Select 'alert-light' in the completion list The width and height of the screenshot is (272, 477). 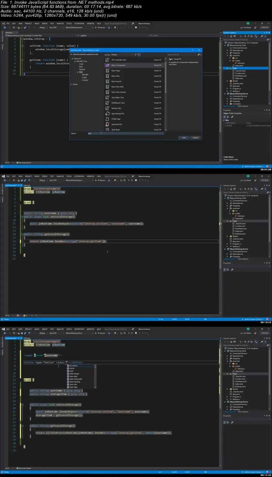(81, 387)
